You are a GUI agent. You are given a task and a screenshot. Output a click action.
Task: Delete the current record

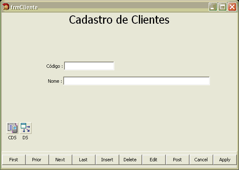131,160
